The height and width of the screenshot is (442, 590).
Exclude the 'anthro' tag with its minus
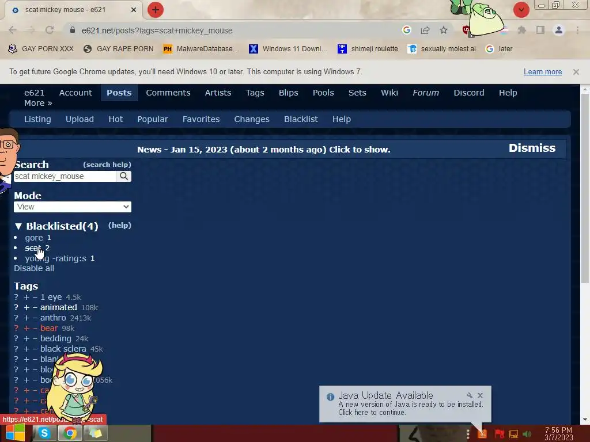pos(35,318)
